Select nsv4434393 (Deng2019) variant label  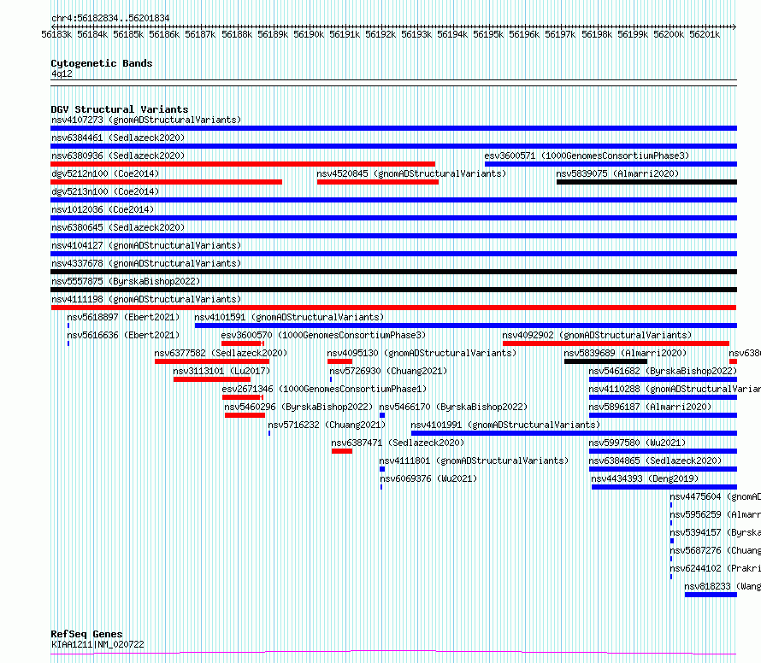click(645, 478)
